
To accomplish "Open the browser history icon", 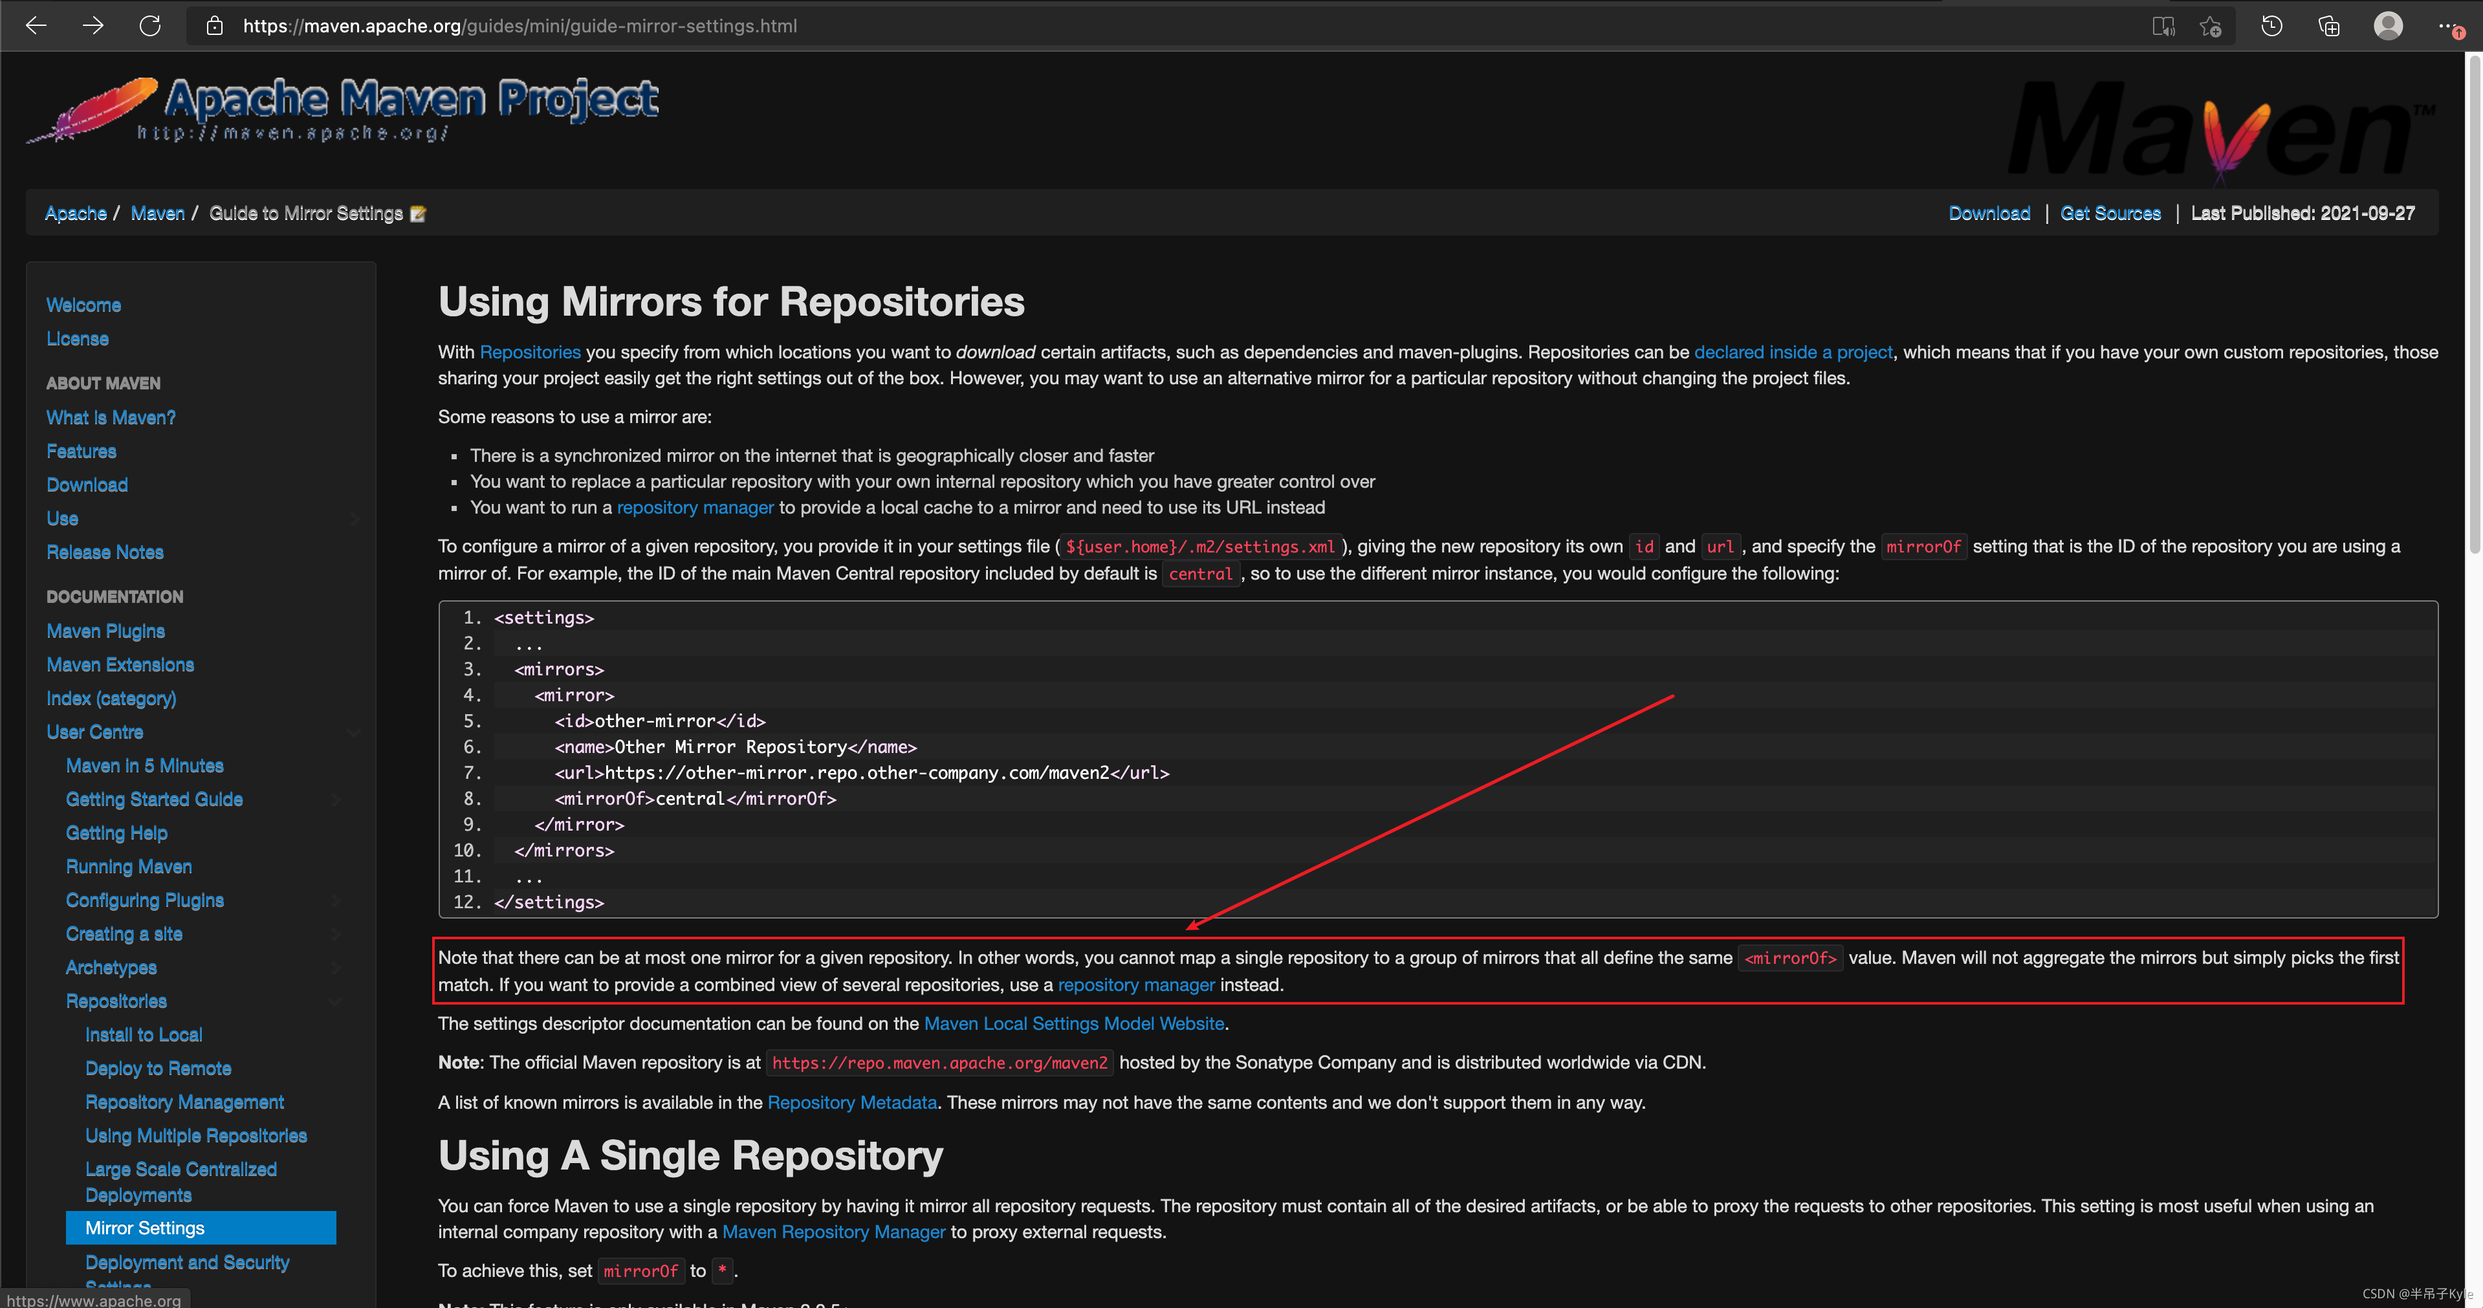I will click(x=2272, y=26).
